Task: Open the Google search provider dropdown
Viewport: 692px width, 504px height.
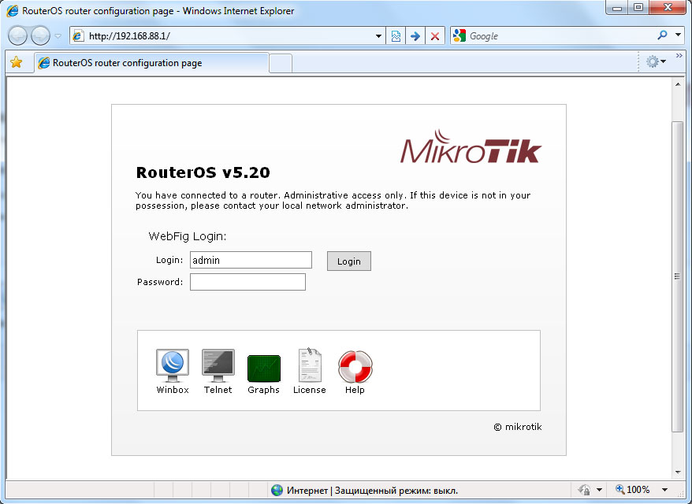Action: 676,35
